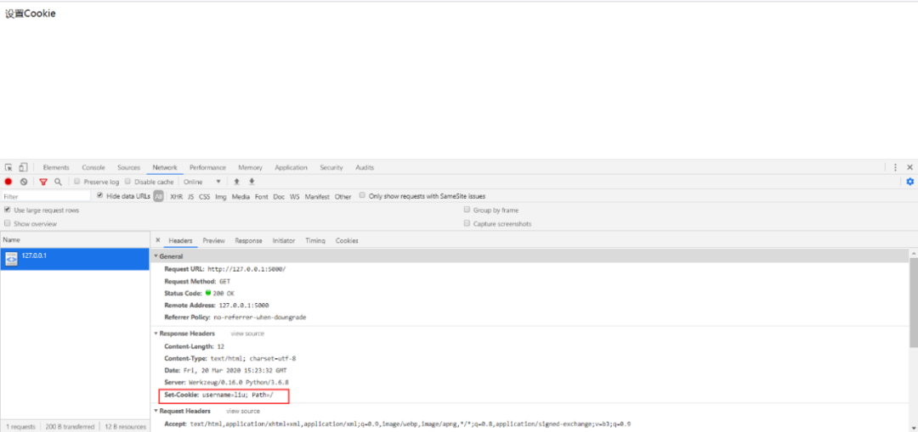Filter requests by JS
Viewport: 918px width, 432px height.
[x=191, y=196]
